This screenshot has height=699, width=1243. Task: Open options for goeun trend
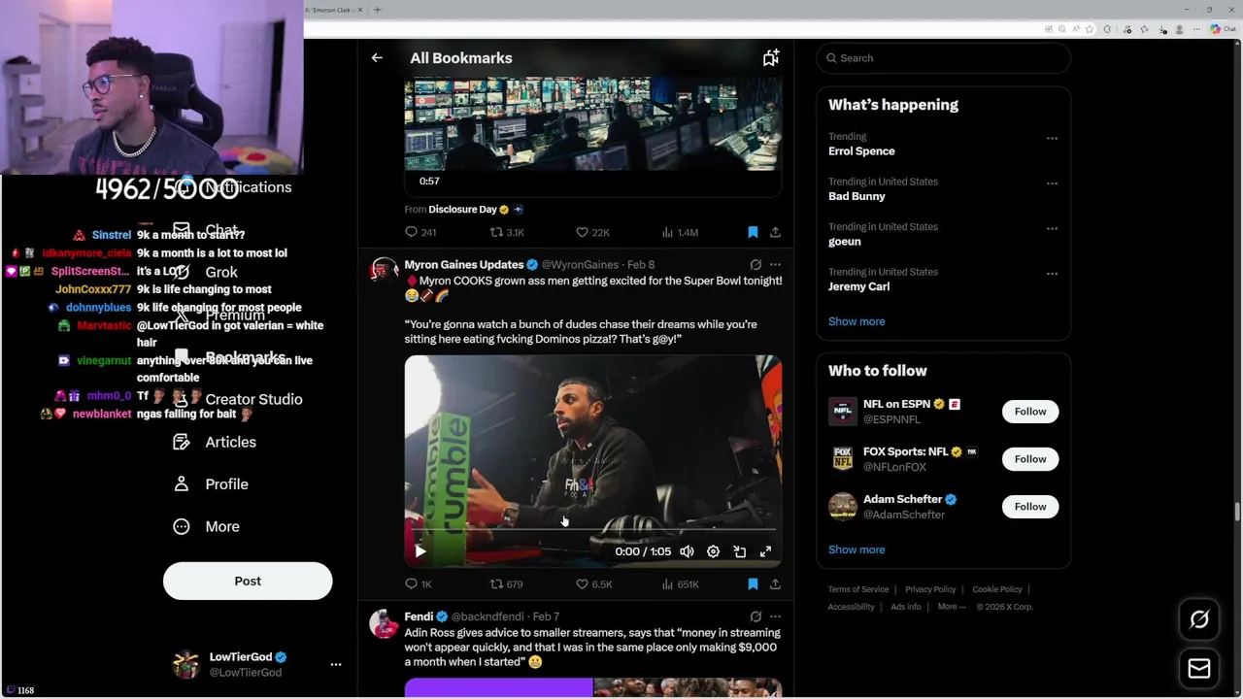1052,228
